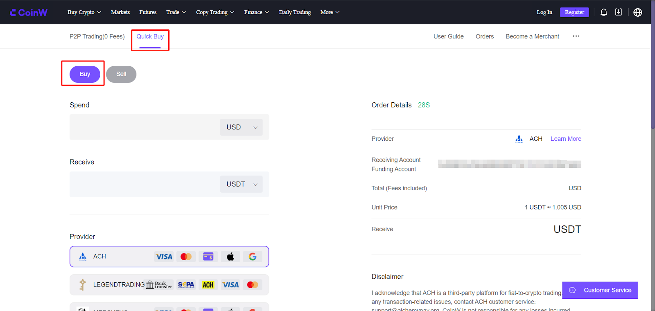Screen dimensions: 655x311
Task: Expand the More menu
Action: point(330,12)
